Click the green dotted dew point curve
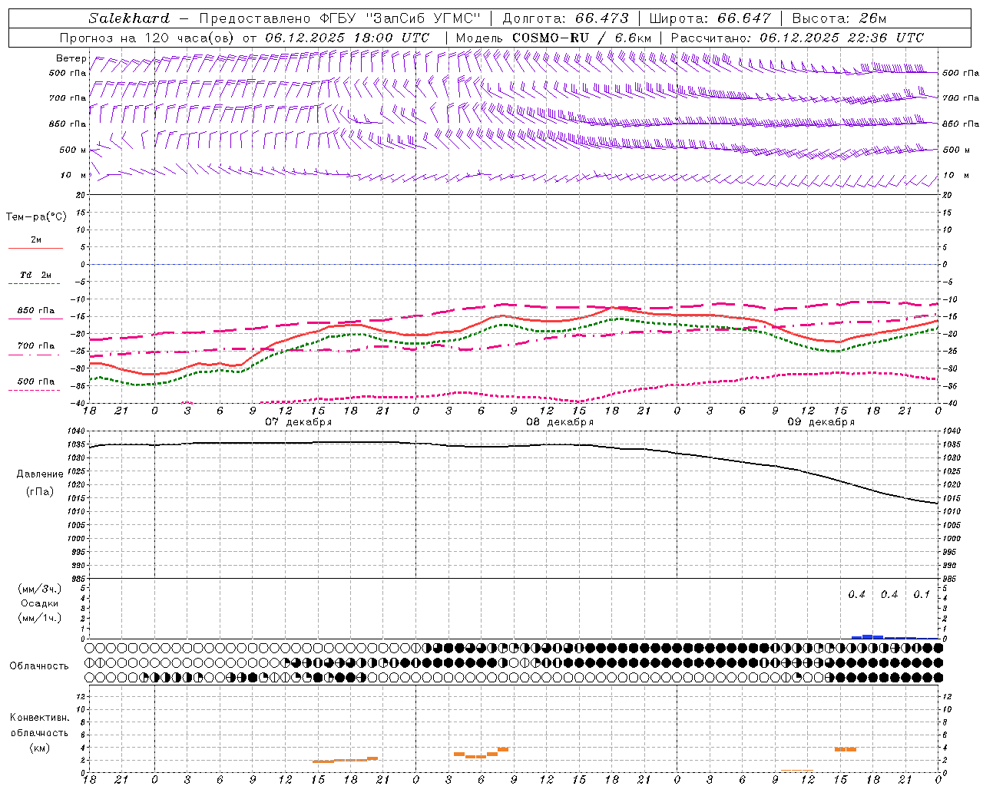 pos(515,326)
